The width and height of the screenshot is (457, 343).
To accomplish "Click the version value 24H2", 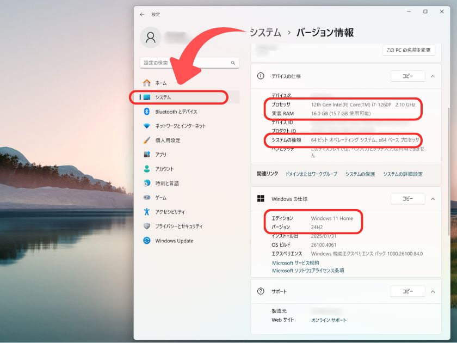I will point(317,227).
